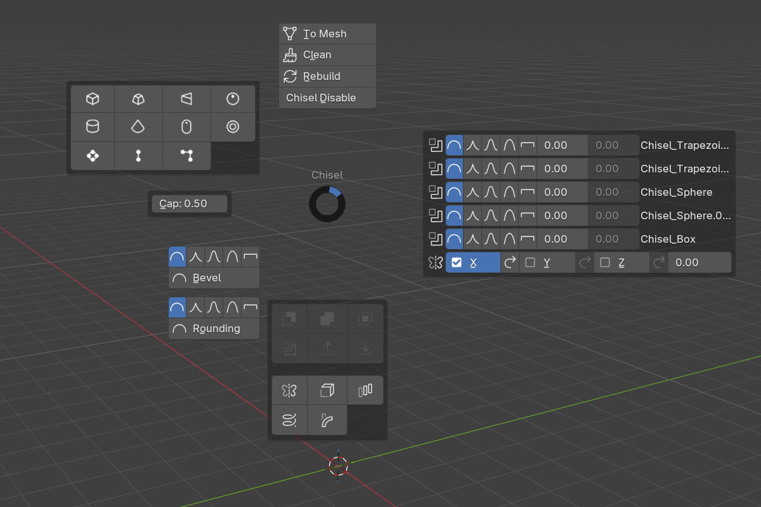Click the mirror icon left of X checkbox
Image resolution: width=761 pixels, height=507 pixels.
coord(435,262)
